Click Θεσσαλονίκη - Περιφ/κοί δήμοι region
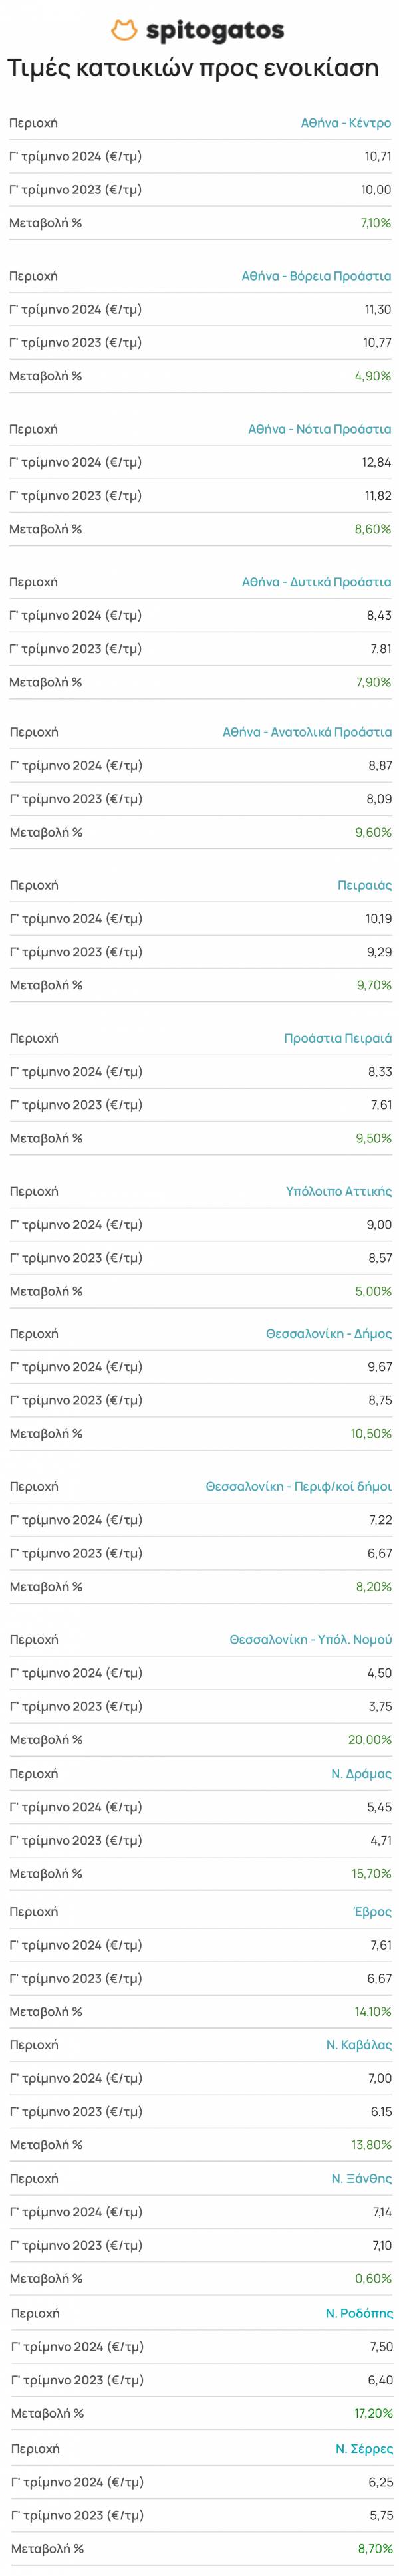This screenshot has height=2576, width=399. [x=298, y=1486]
